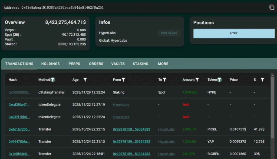Open the Perps tab
277x159 pixels.
[x=74, y=64]
